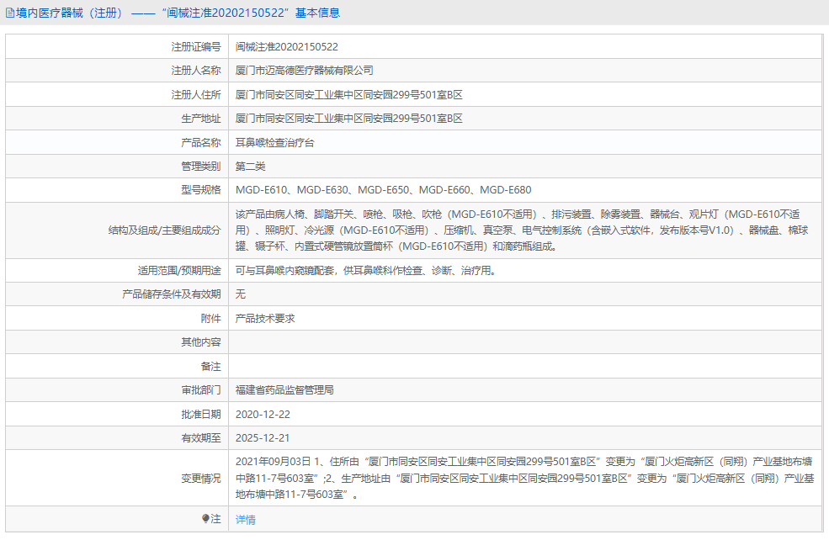Image resolution: width=829 pixels, height=540 pixels.
Task: Select the composition text beginning 该产品由病人椅
Action: tap(523, 230)
